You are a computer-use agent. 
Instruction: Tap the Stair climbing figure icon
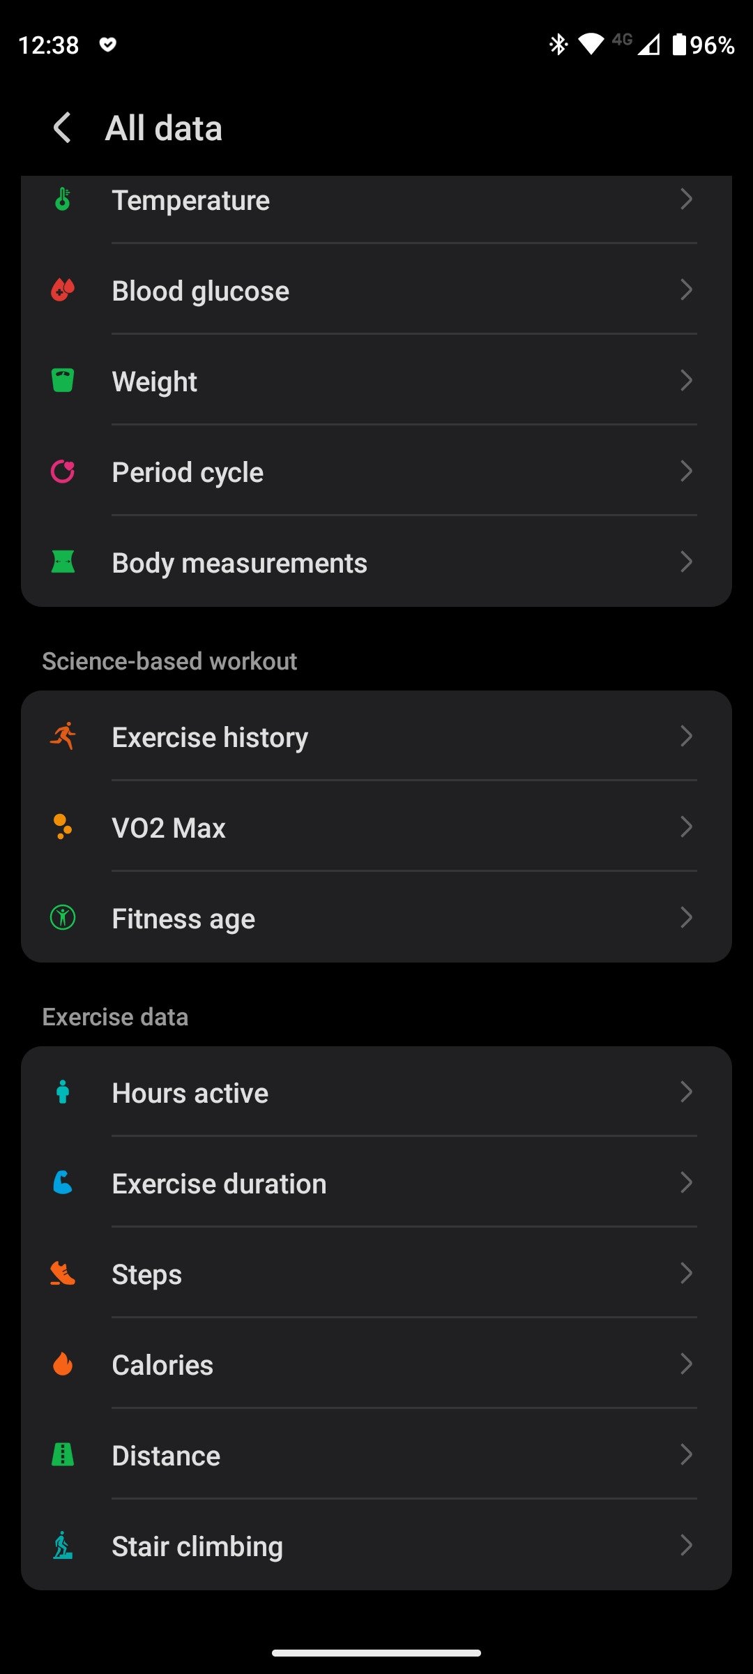[x=63, y=1546]
